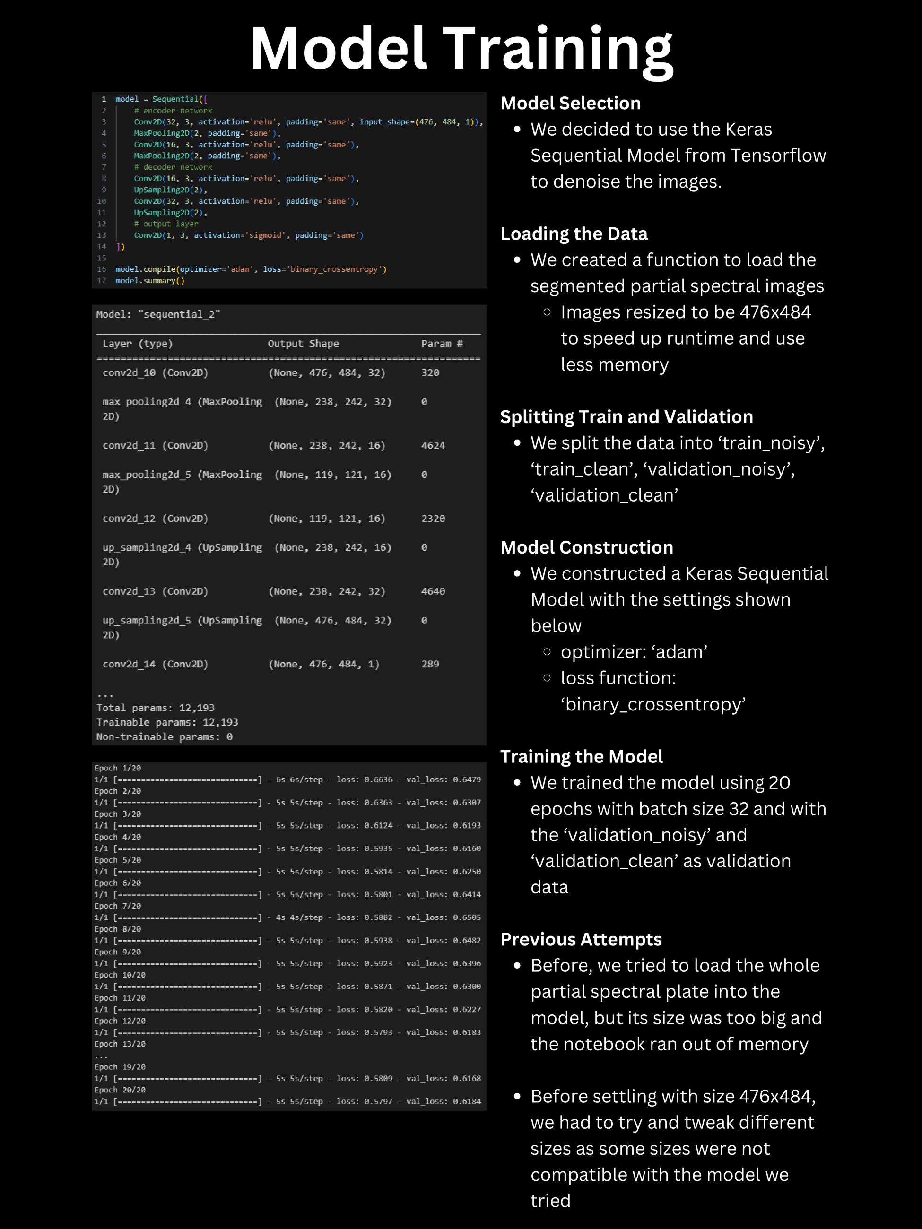
Task: Select the 'Total params: 12,193' line
Action: tap(155, 707)
